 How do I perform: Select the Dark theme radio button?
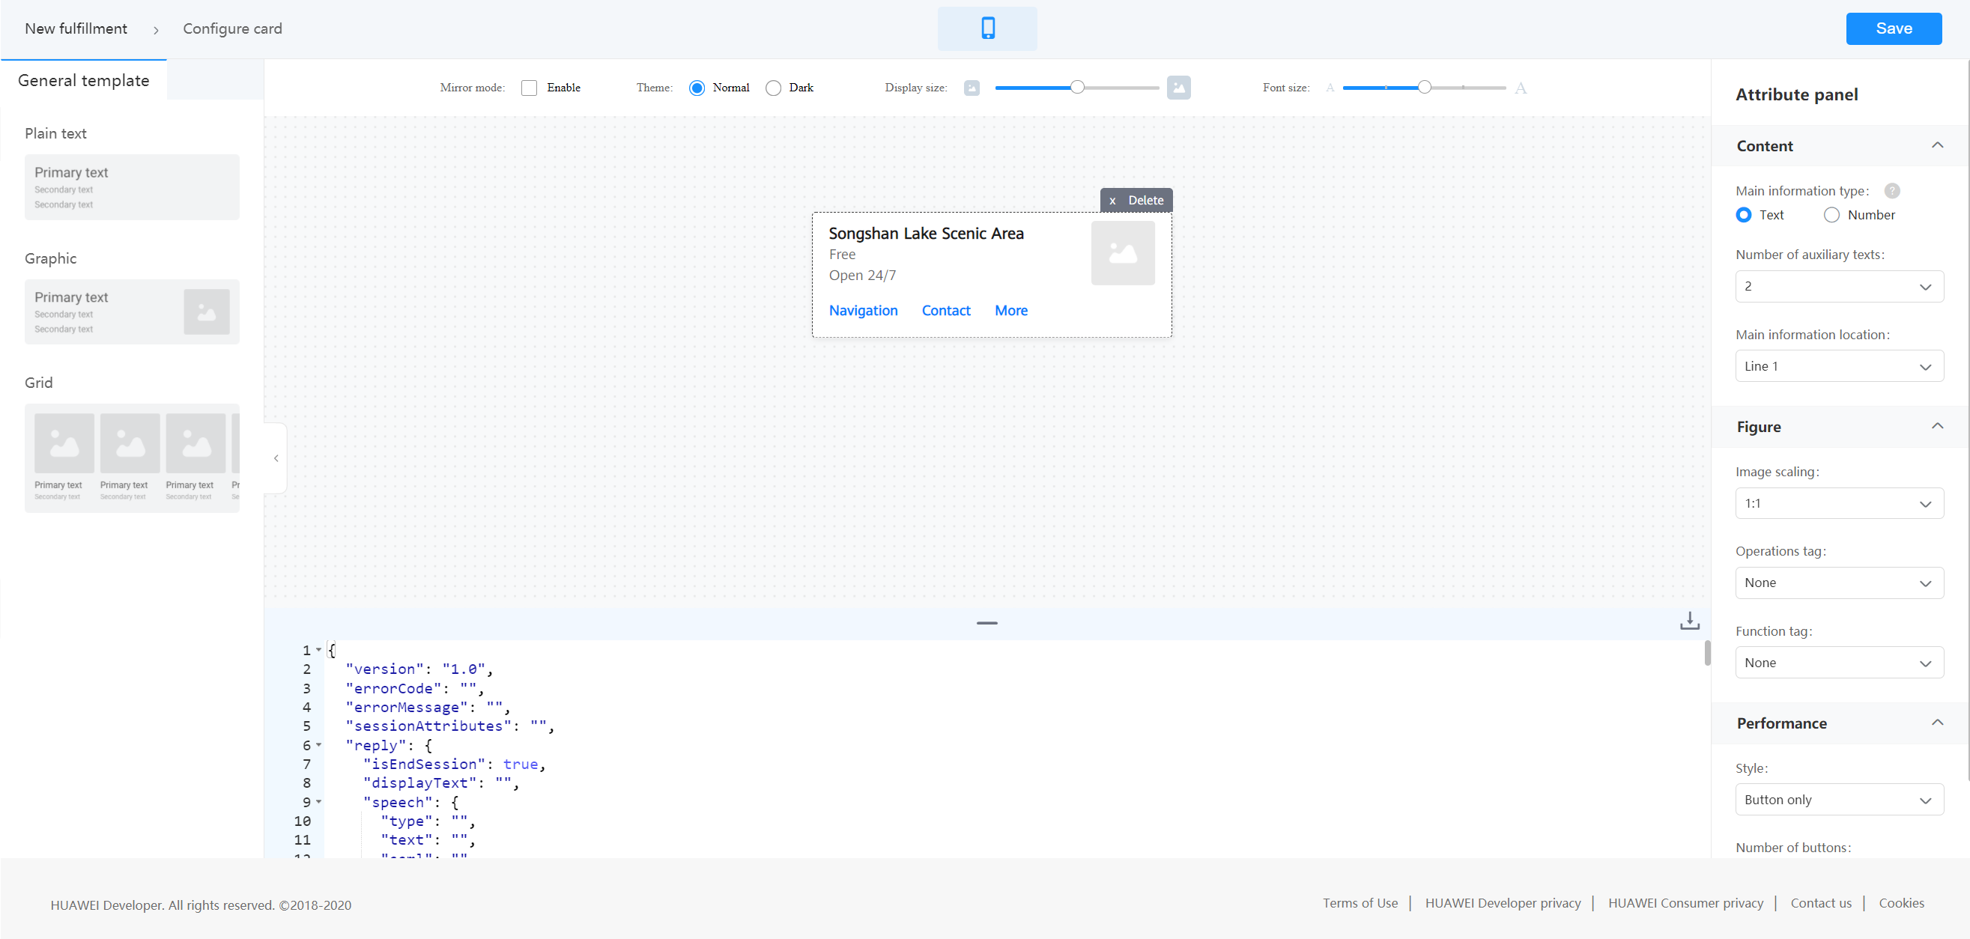tap(773, 88)
